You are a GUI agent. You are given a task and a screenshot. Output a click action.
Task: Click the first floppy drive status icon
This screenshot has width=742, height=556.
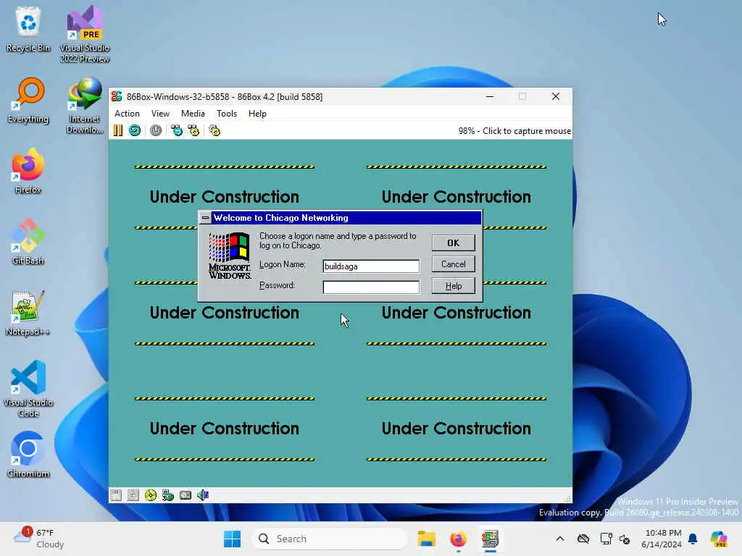(116, 495)
